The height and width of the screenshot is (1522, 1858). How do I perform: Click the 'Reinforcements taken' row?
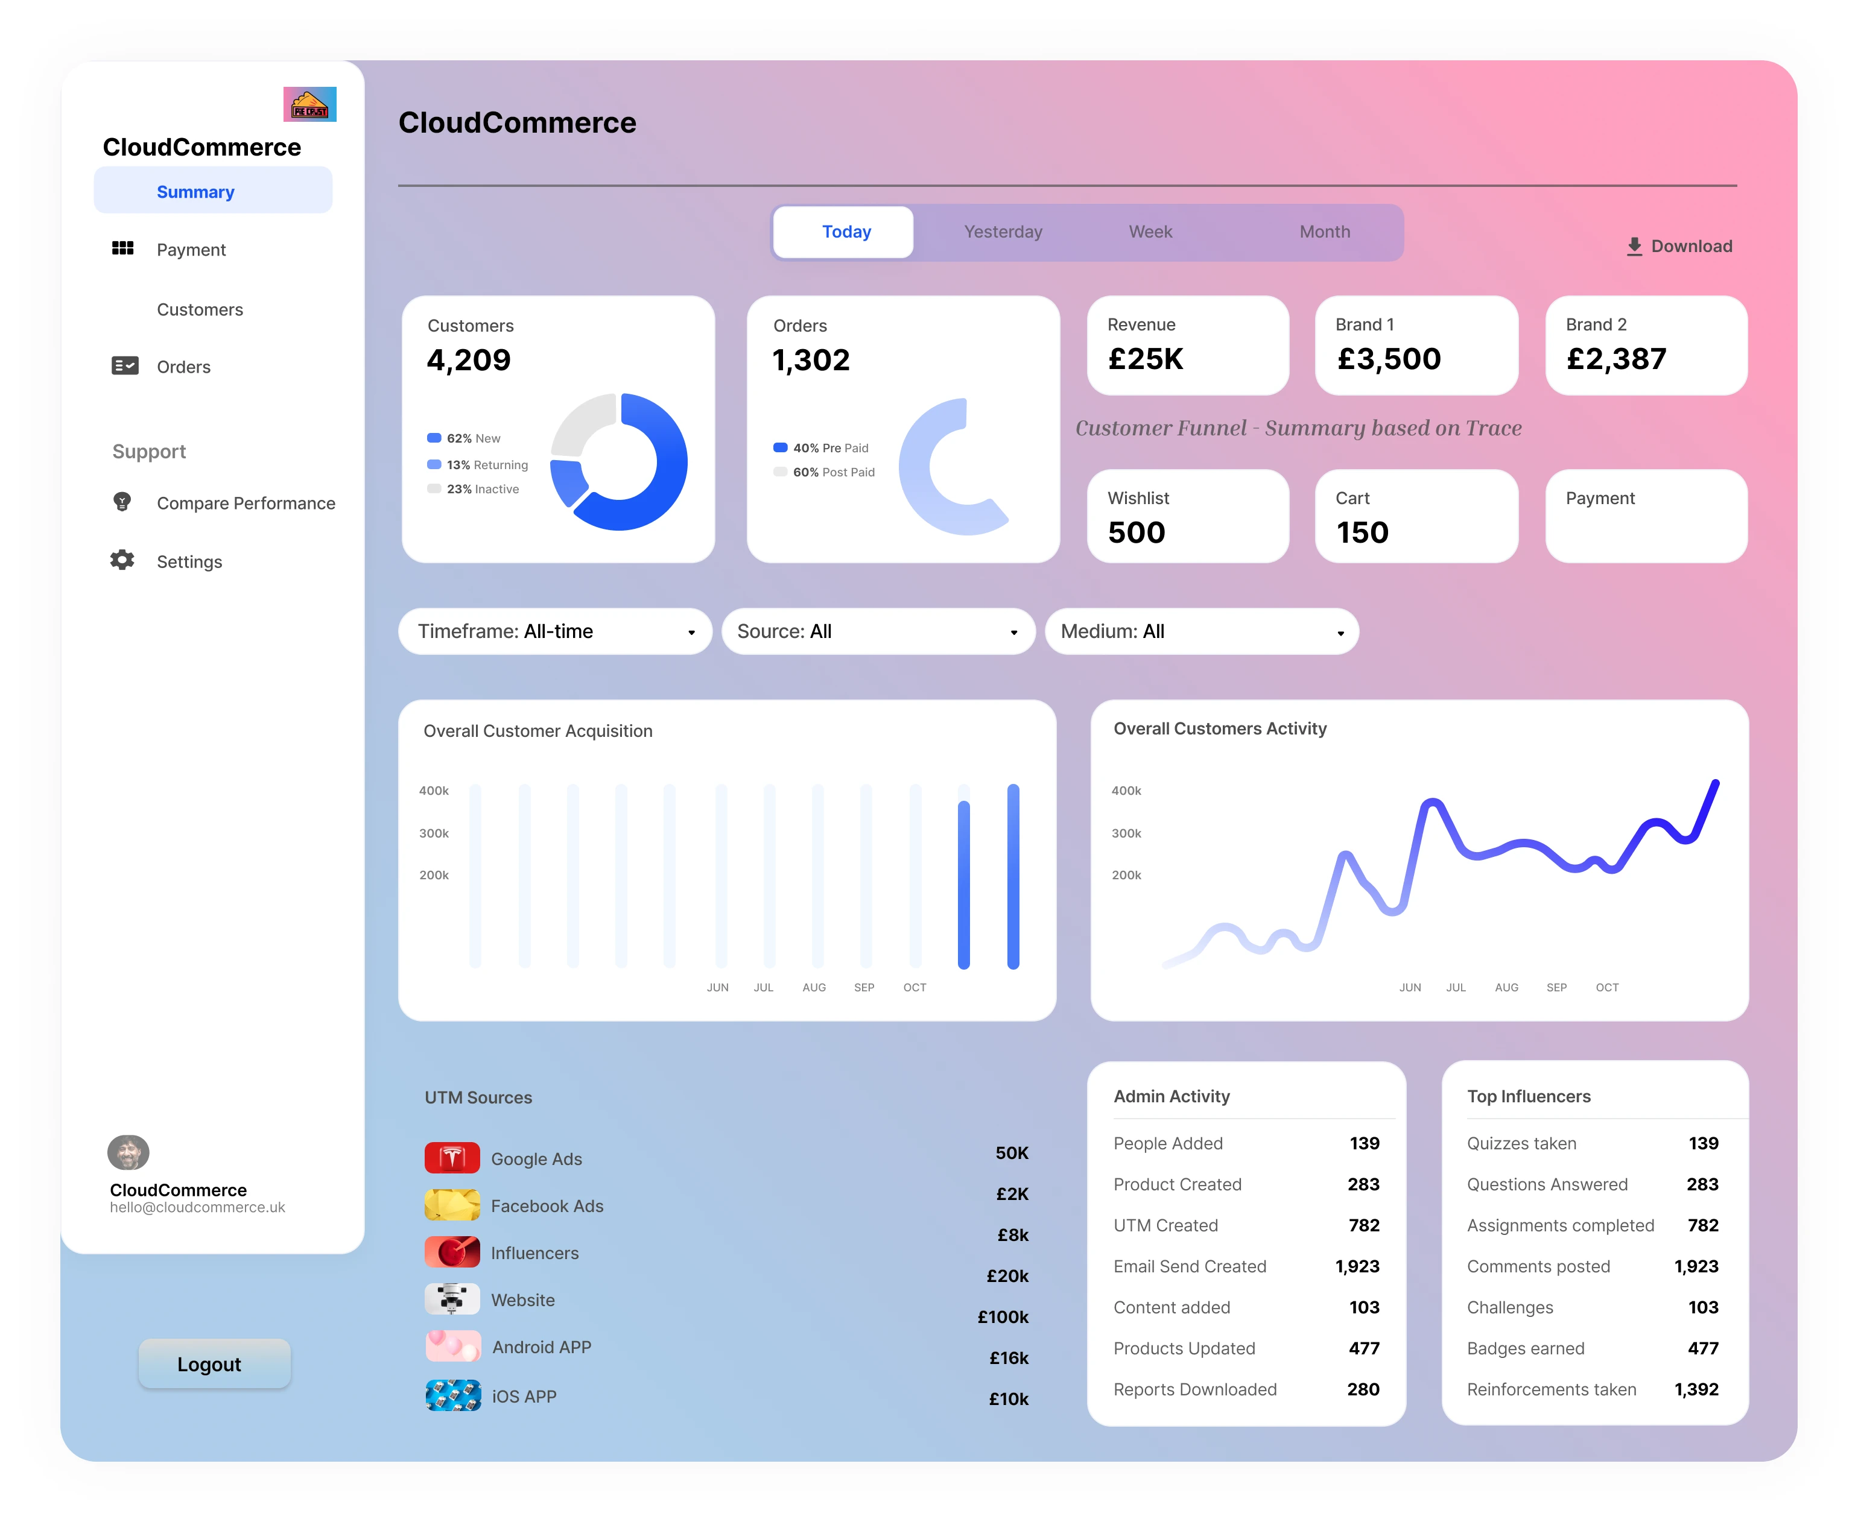pyautogui.click(x=1593, y=1389)
